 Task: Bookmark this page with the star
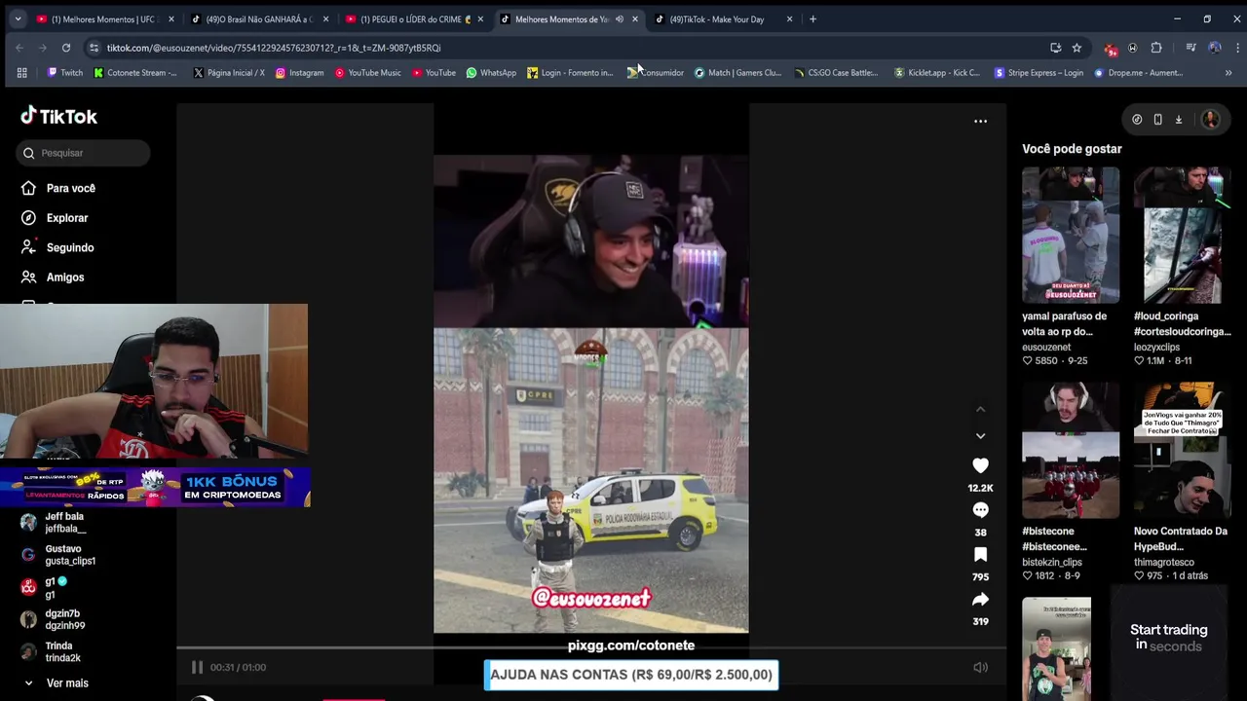tap(1077, 48)
